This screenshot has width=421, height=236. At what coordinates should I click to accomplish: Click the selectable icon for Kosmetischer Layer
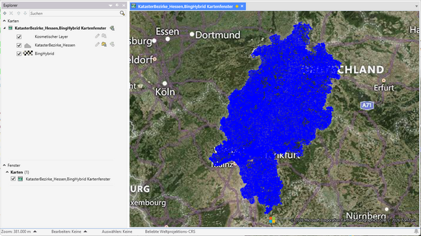pos(104,36)
